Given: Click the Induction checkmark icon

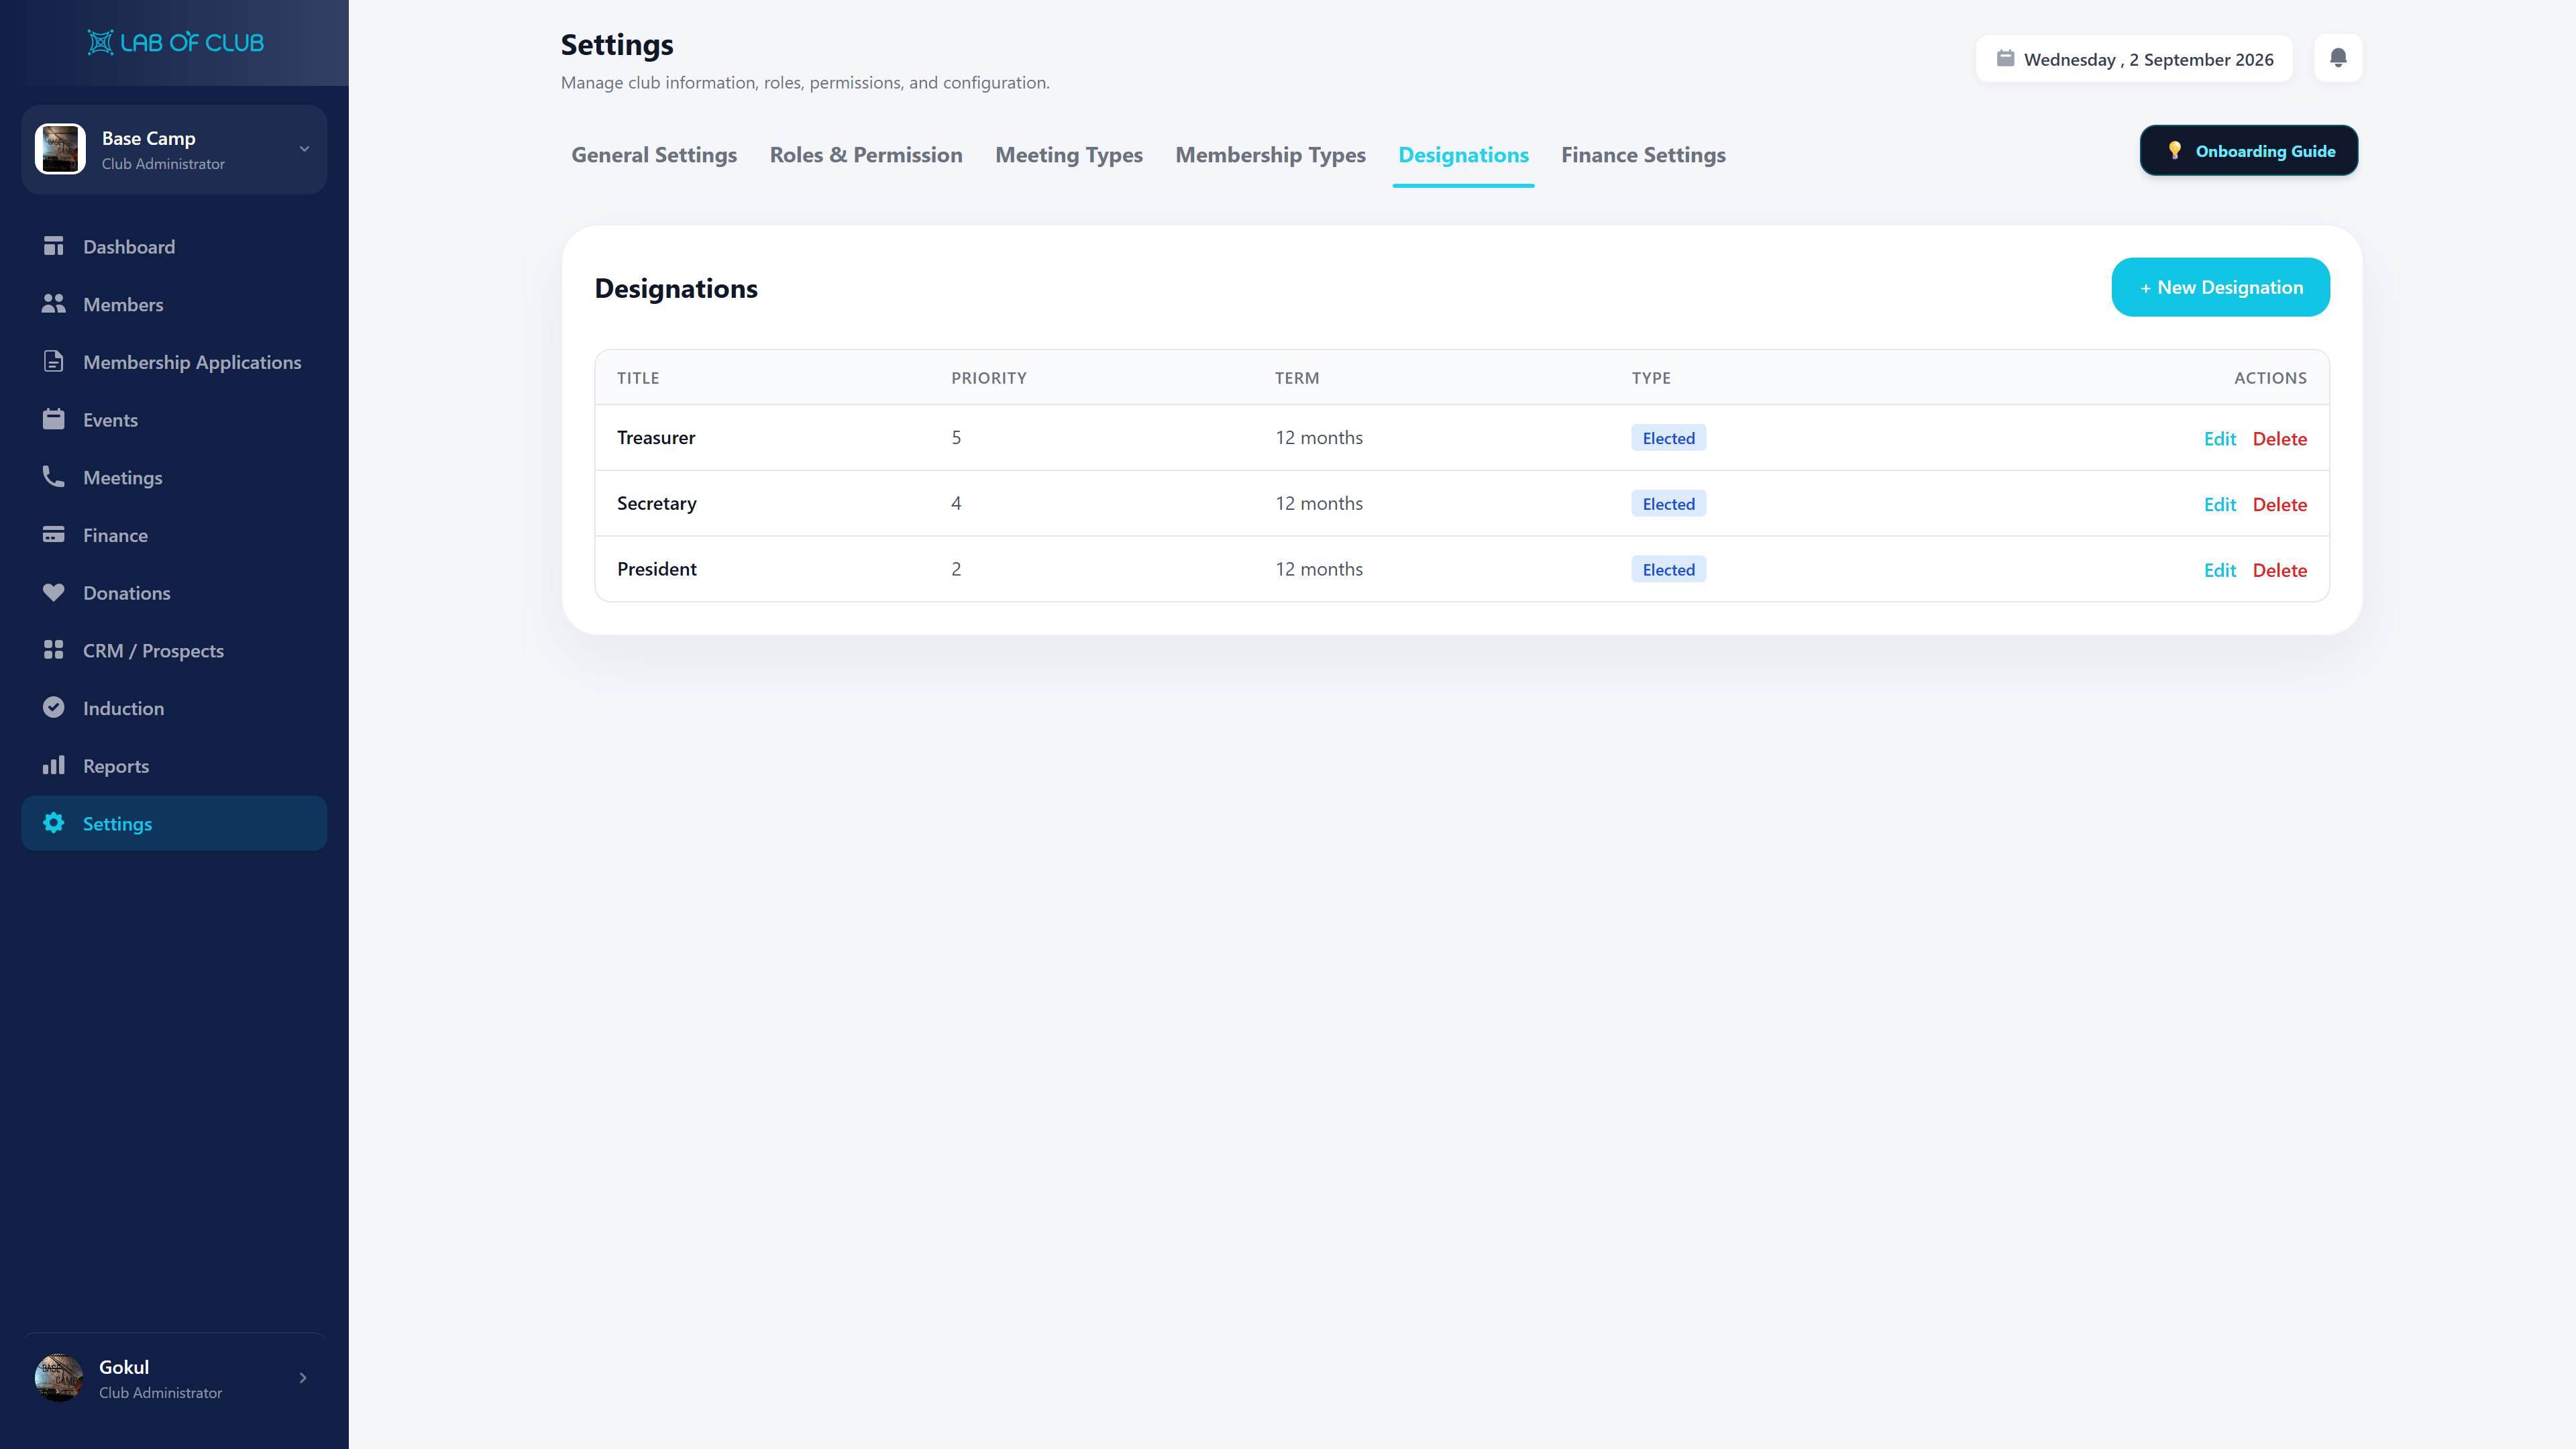Looking at the screenshot, I should [x=54, y=708].
